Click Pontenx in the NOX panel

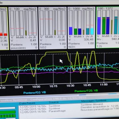click(x=74, y=44)
